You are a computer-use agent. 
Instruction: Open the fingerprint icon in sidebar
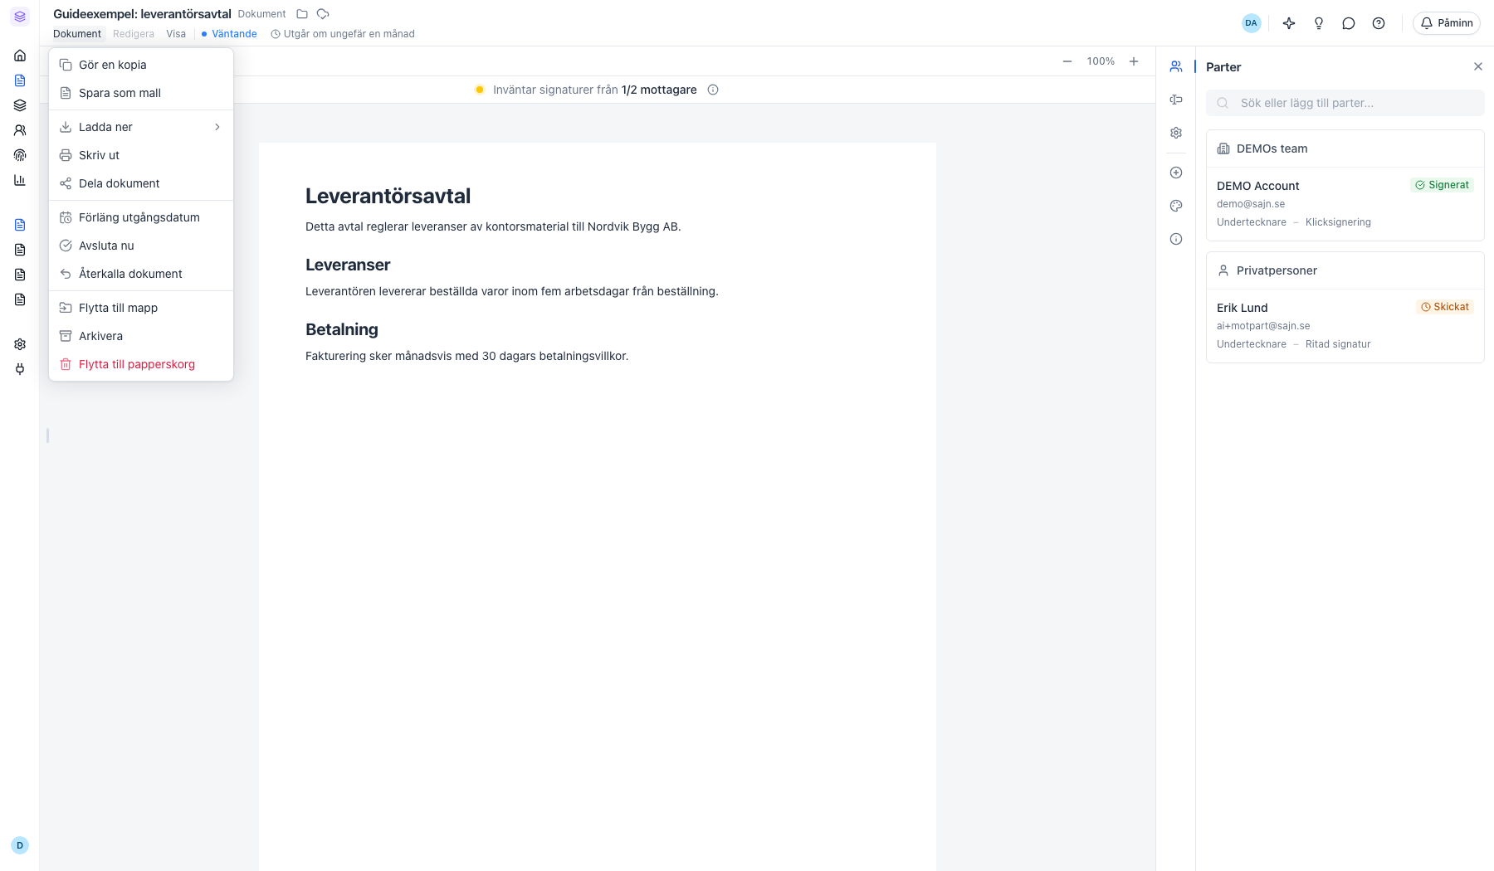click(20, 155)
